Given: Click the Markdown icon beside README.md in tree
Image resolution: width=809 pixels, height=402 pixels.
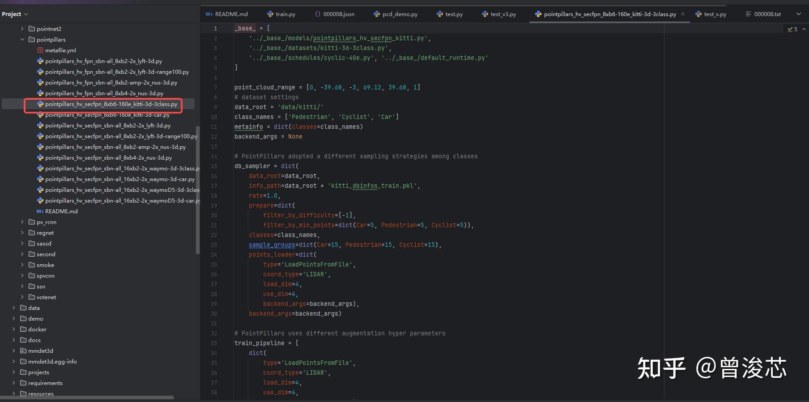Looking at the screenshot, I should (x=40, y=212).
